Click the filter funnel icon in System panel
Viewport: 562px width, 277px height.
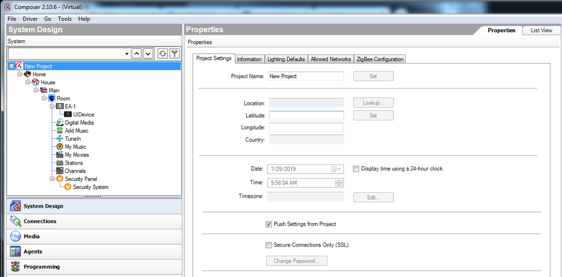pyautogui.click(x=174, y=54)
